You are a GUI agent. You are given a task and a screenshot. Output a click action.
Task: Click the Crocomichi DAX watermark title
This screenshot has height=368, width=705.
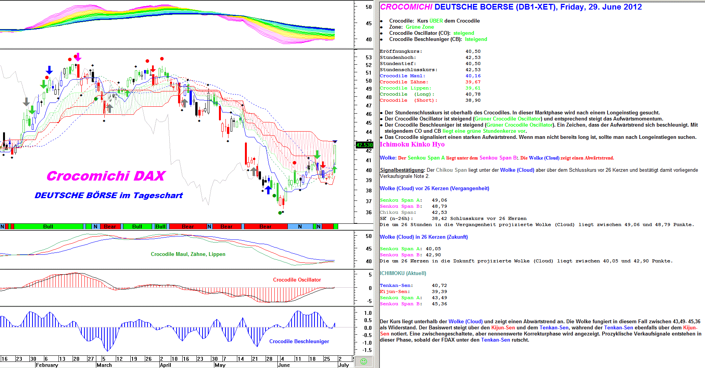tap(106, 176)
